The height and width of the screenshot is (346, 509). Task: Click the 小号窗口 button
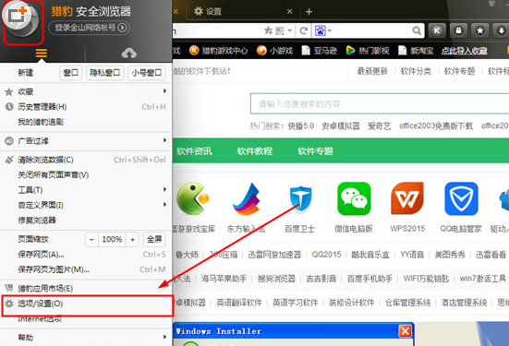(x=146, y=73)
